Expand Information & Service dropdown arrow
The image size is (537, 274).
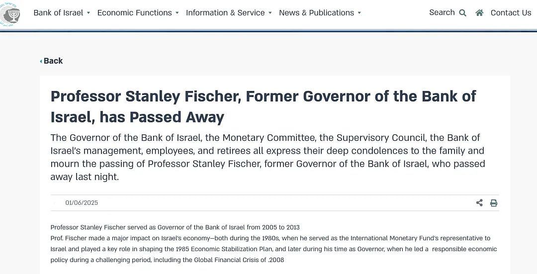click(x=270, y=13)
